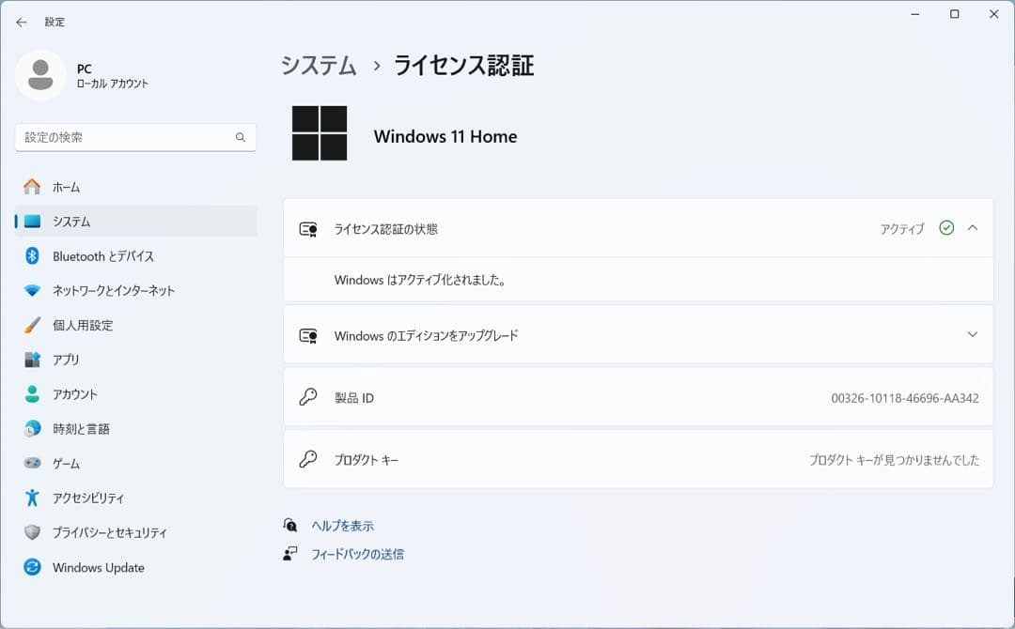Click the PC local account avatar
This screenshot has height=629, width=1015.
pos(39,75)
